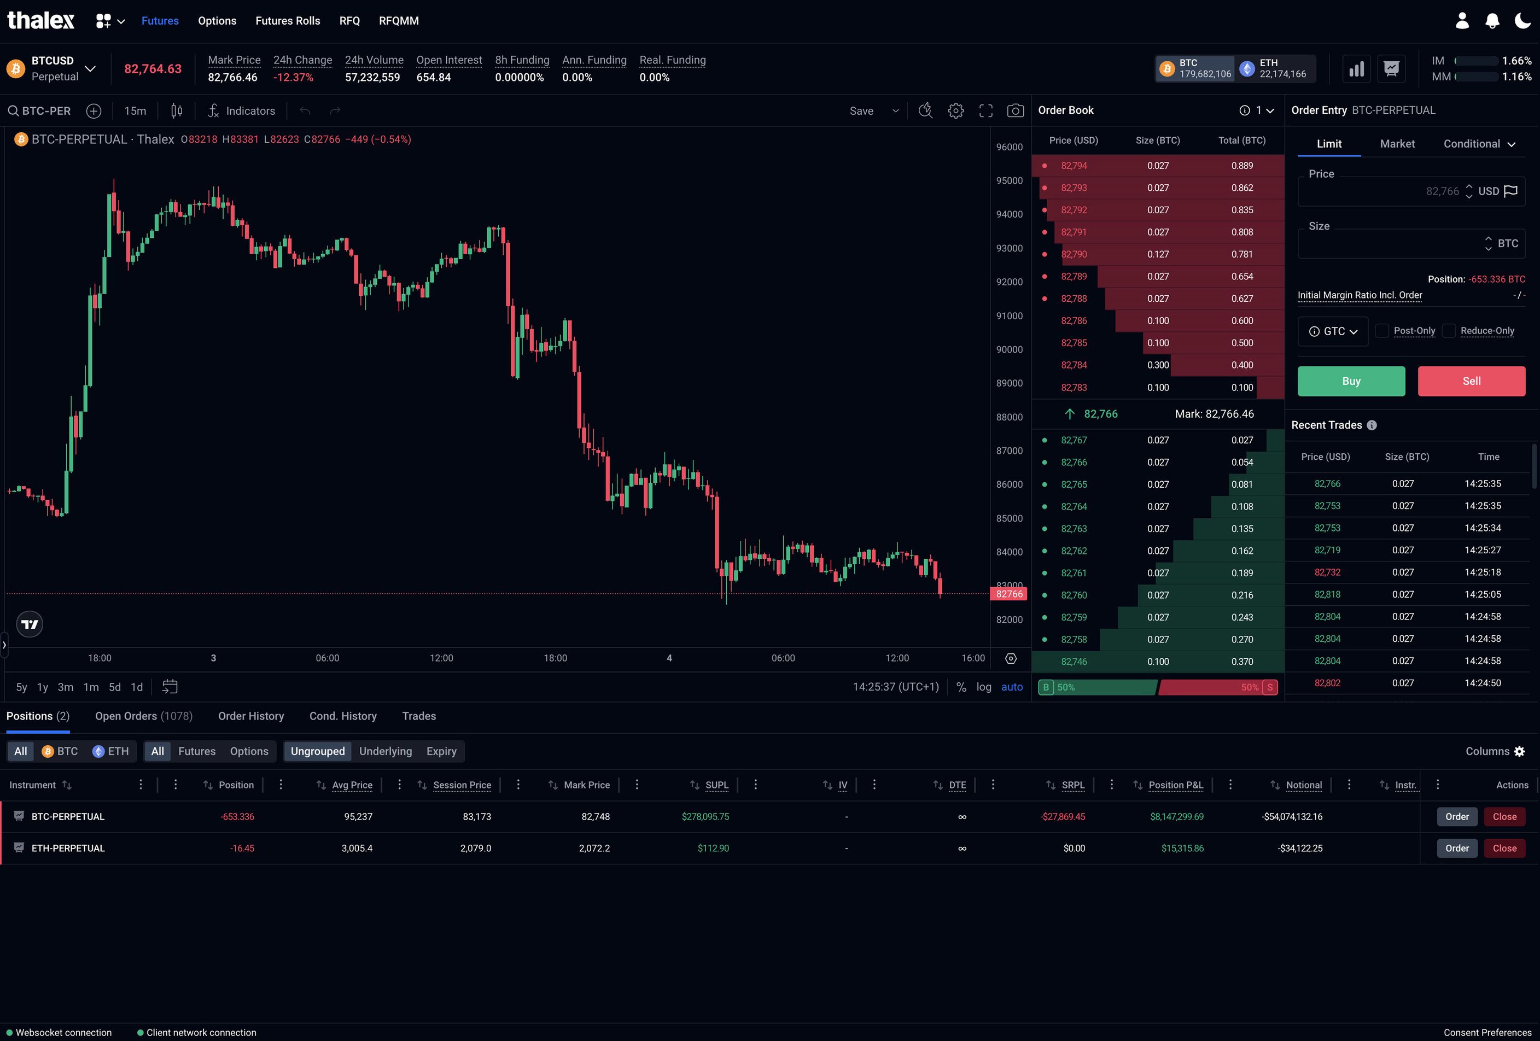Open the candlestick chart style icon
1540x1041 pixels.
click(x=177, y=110)
